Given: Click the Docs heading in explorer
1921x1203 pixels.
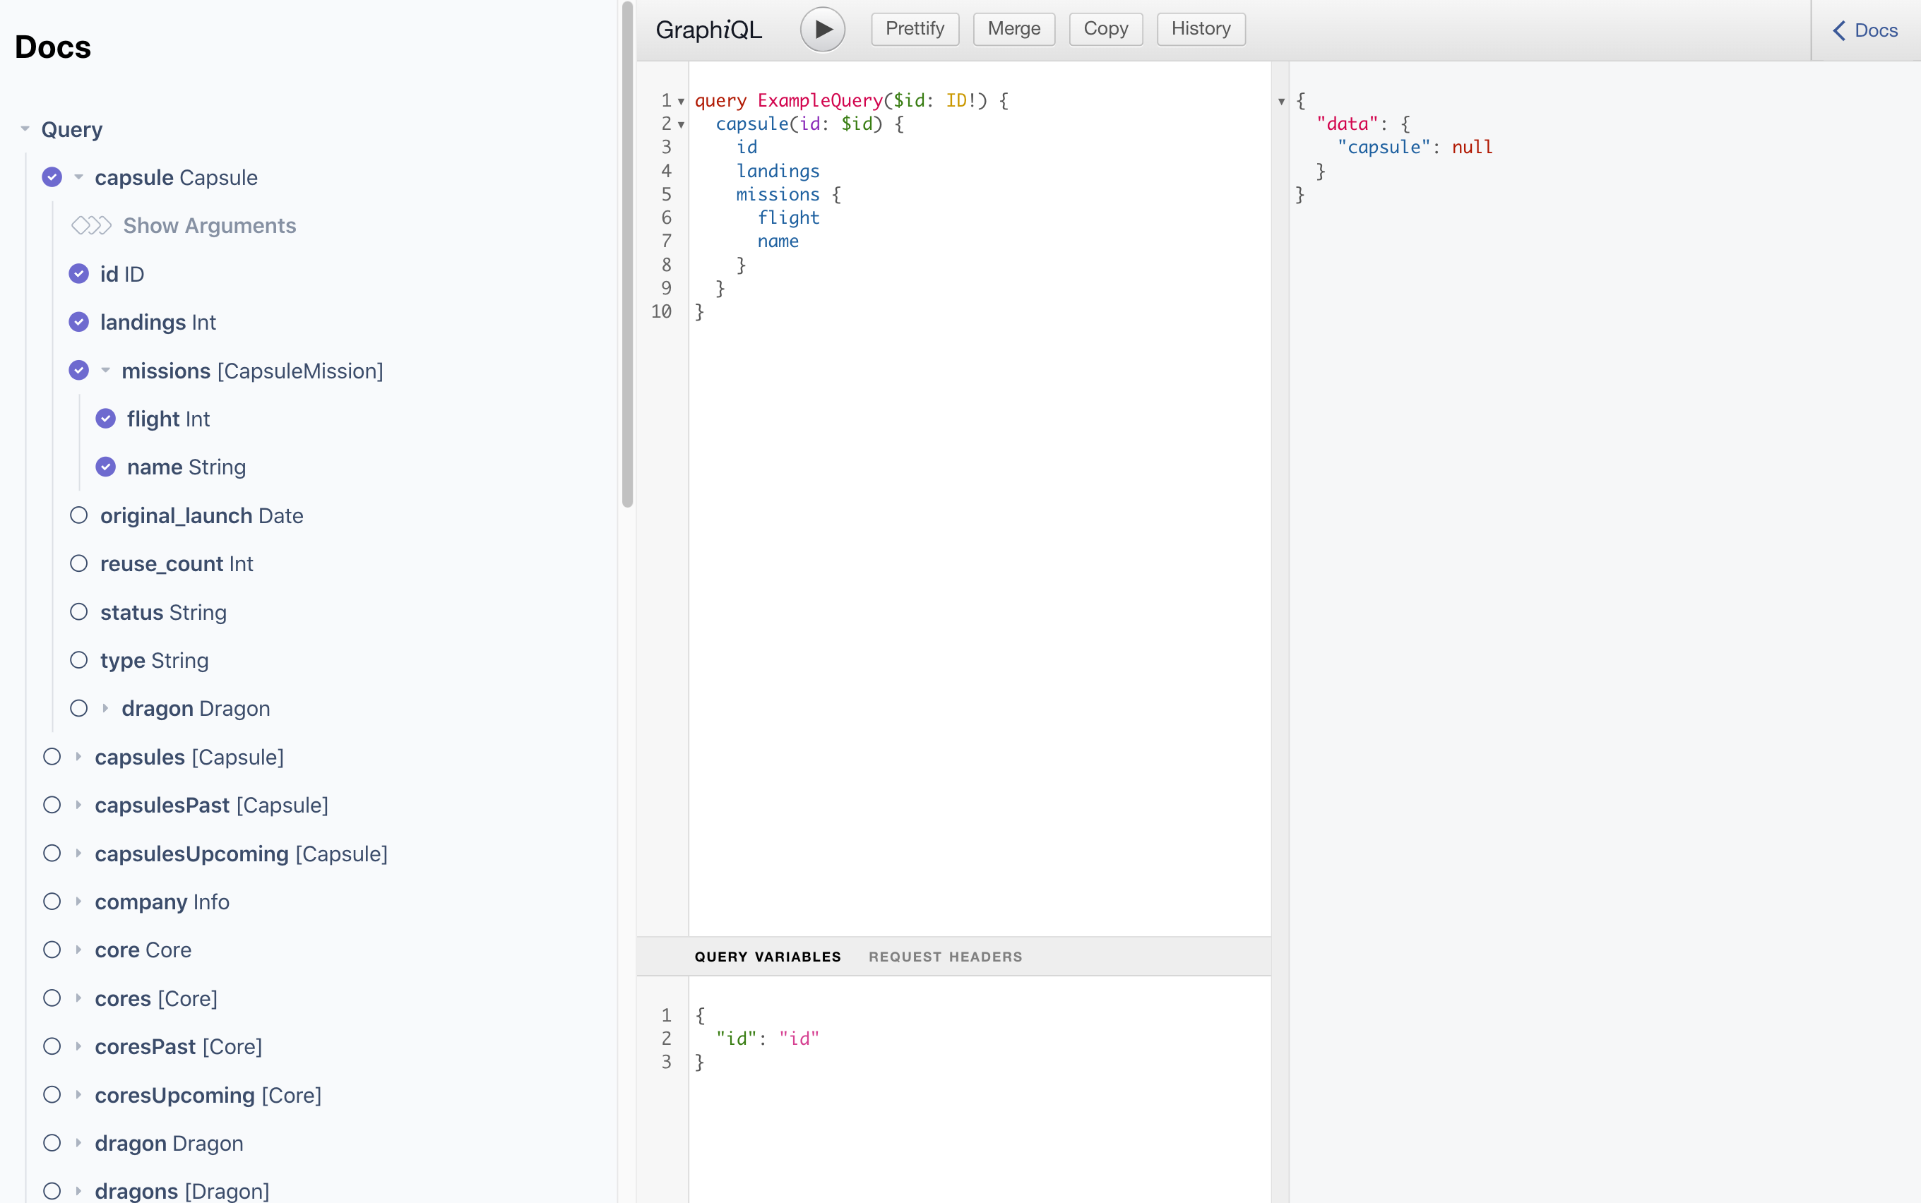Looking at the screenshot, I should [x=52, y=47].
